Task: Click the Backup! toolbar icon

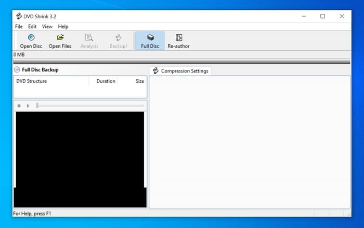Action: [118, 37]
